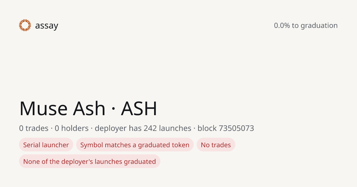Click the word launcher in the first tag

pos(56,145)
